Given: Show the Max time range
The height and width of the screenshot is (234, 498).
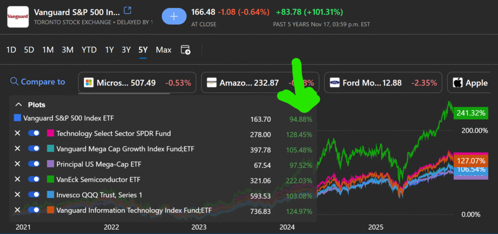Looking at the screenshot, I should [163, 50].
